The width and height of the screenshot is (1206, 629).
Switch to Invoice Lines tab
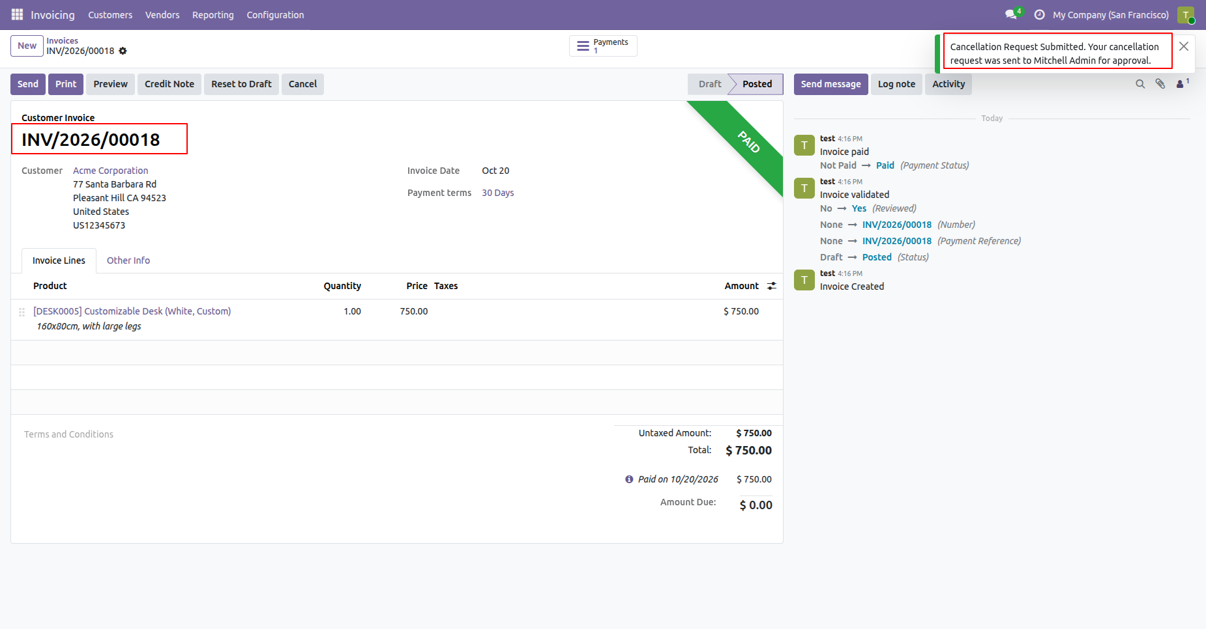tap(59, 260)
